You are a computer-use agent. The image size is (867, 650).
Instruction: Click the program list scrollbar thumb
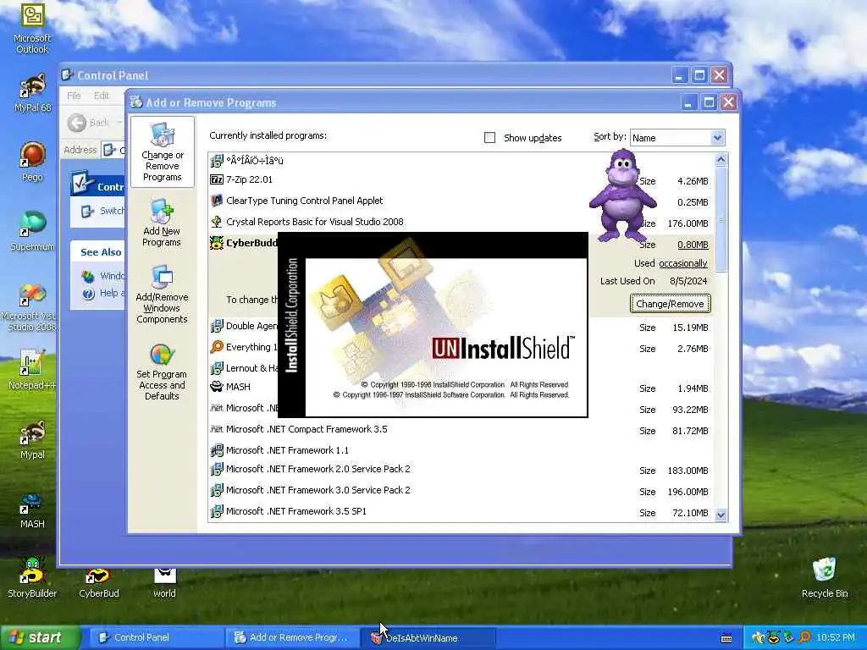click(x=721, y=219)
